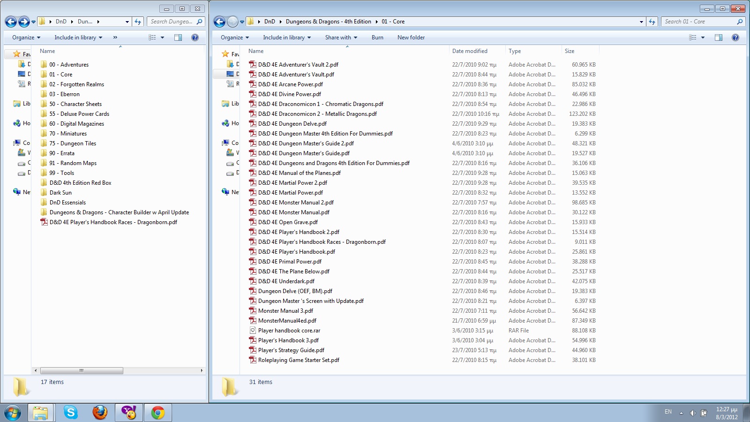
Task: Click DnD breadcrumb in right address bar
Action: tap(270, 22)
